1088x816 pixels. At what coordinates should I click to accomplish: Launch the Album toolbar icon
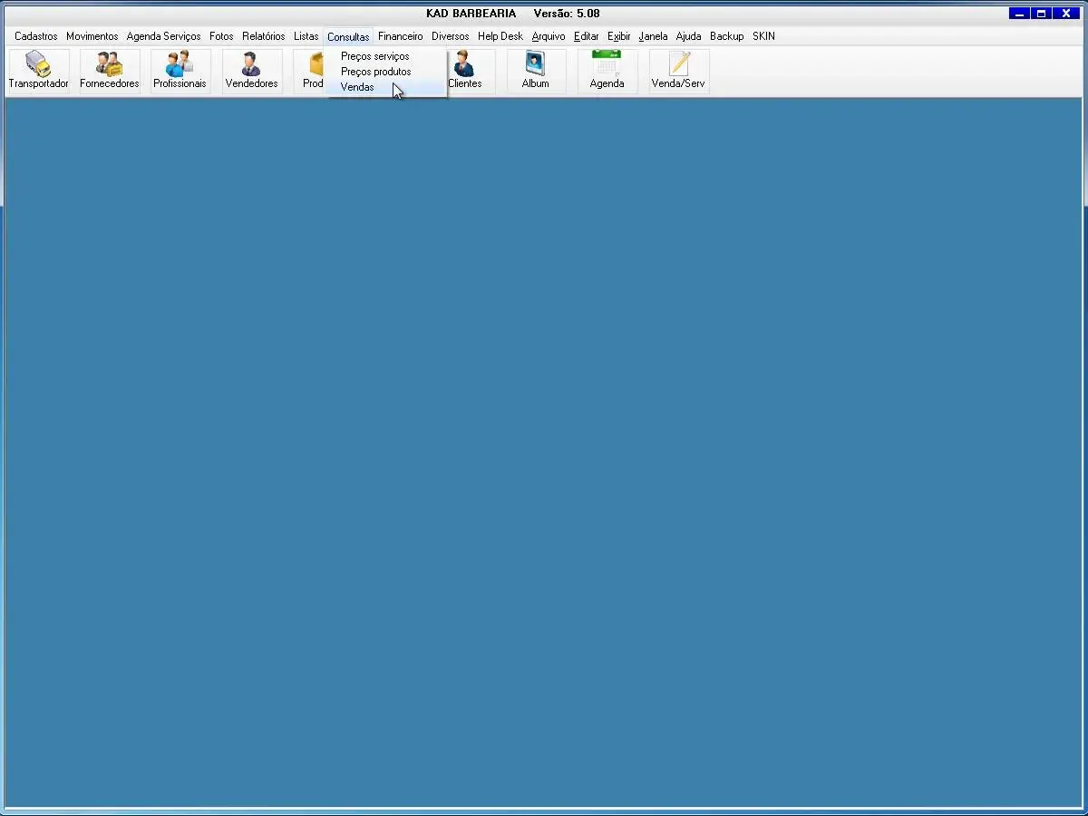coord(535,71)
